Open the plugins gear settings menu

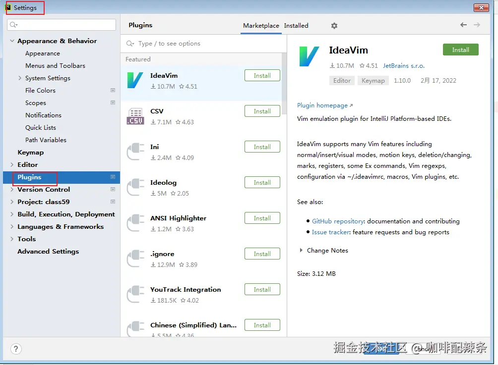pyautogui.click(x=334, y=26)
